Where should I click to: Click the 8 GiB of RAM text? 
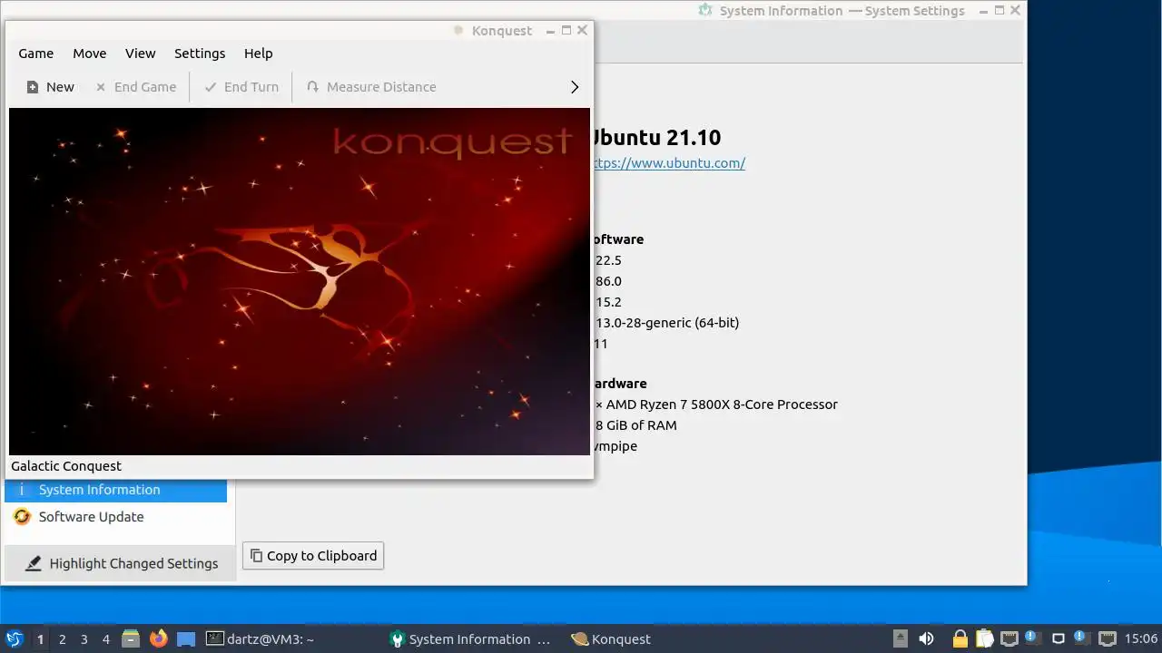[635, 425]
